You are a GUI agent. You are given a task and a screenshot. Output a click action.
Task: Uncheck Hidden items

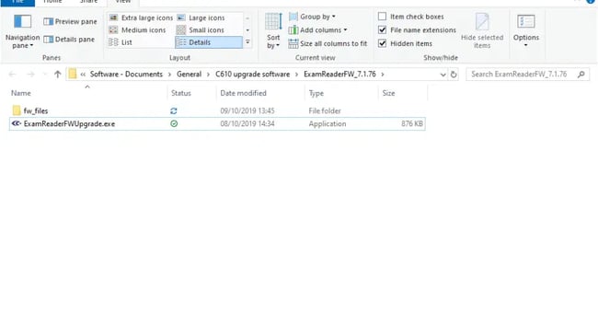[406, 44]
